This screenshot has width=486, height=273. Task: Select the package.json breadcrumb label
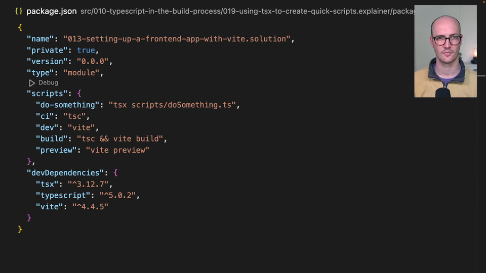[52, 11]
